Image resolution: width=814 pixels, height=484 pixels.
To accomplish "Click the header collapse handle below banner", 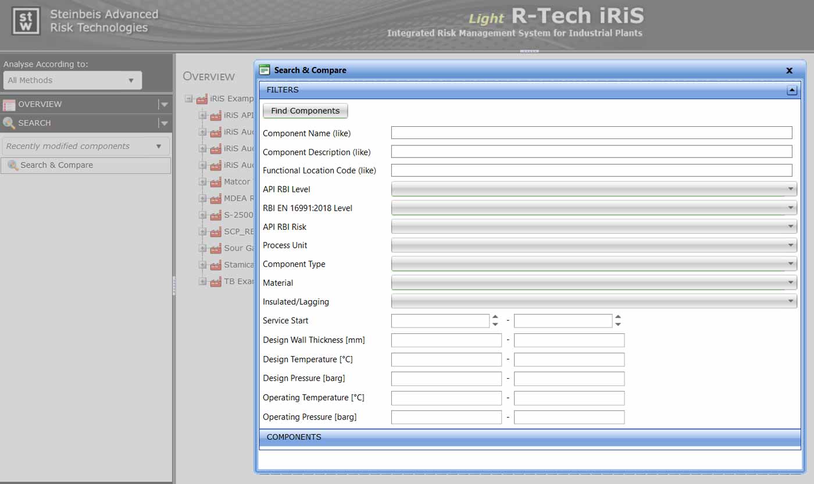I will (x=529, y=51).
